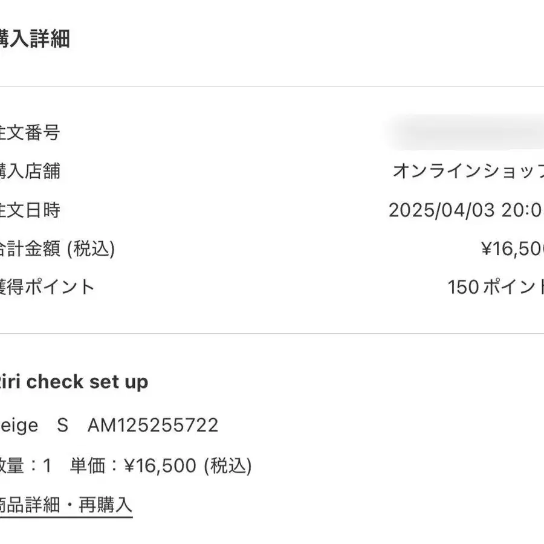Click the 購入詳細 page heading

34,39
